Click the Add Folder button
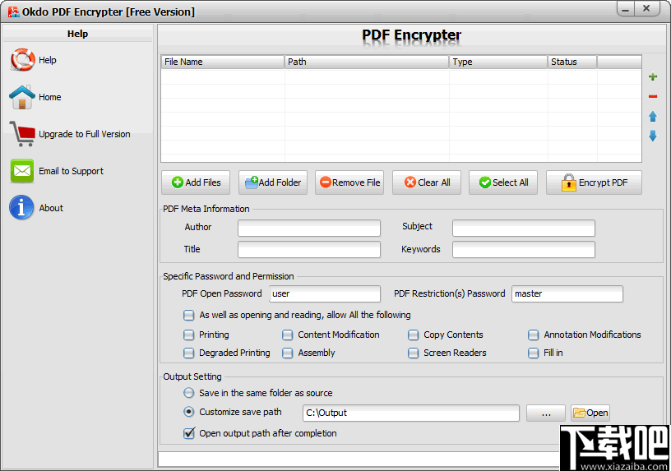The height and width of the screenshot is (471, 671). pos(273,182)
